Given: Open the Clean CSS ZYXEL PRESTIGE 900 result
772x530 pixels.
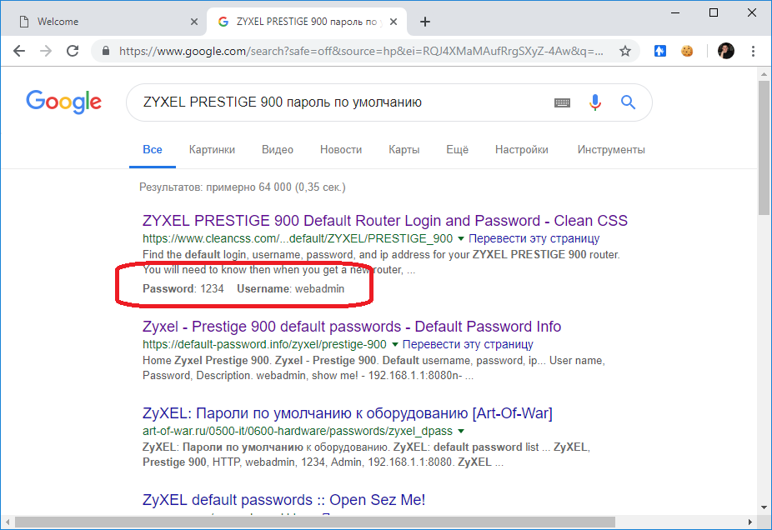Looking at the screenshot, I should pos(385,221).
